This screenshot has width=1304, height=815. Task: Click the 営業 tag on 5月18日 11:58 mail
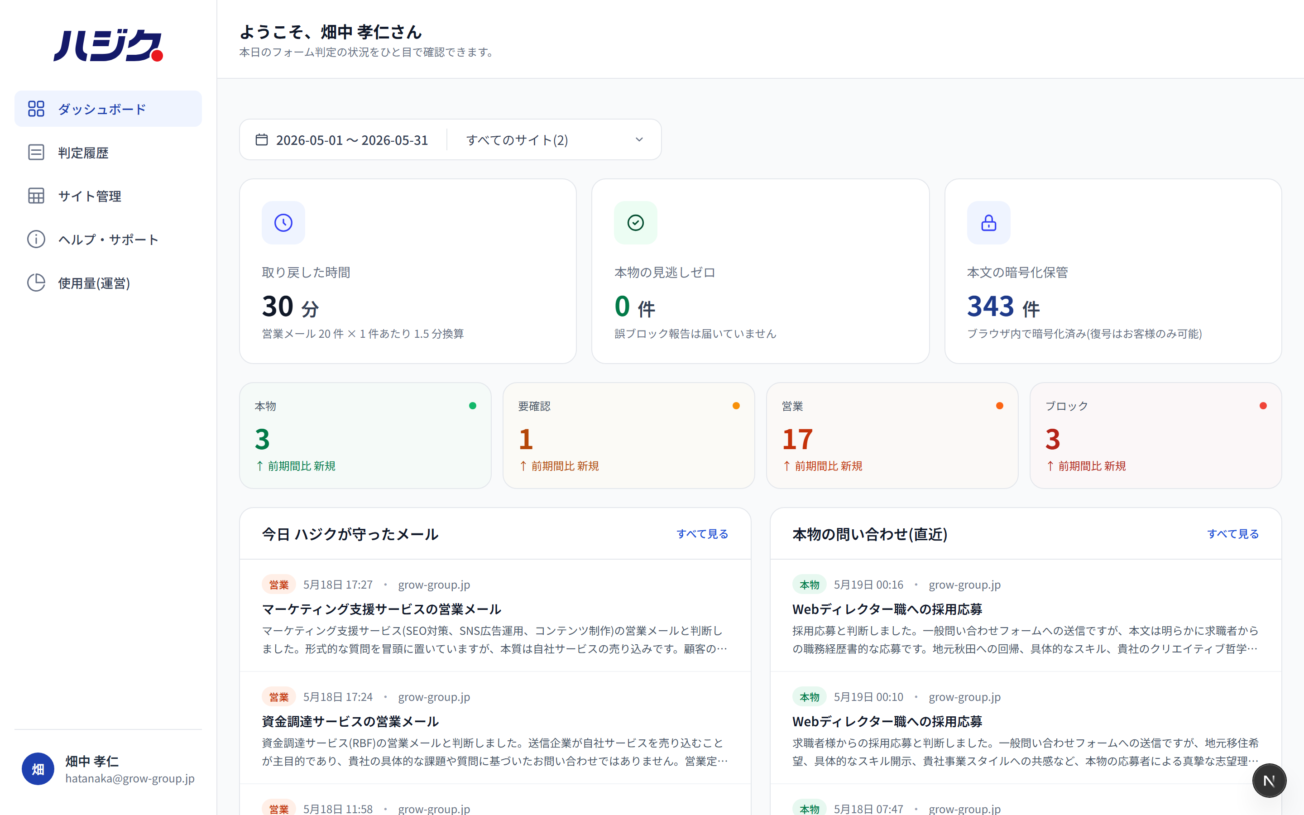click(278, 808)
